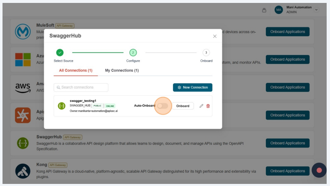Viewport: 330px width, 186px height.
Task: Click the Configure step 2 circle
Action: click(x=133, y=52)
